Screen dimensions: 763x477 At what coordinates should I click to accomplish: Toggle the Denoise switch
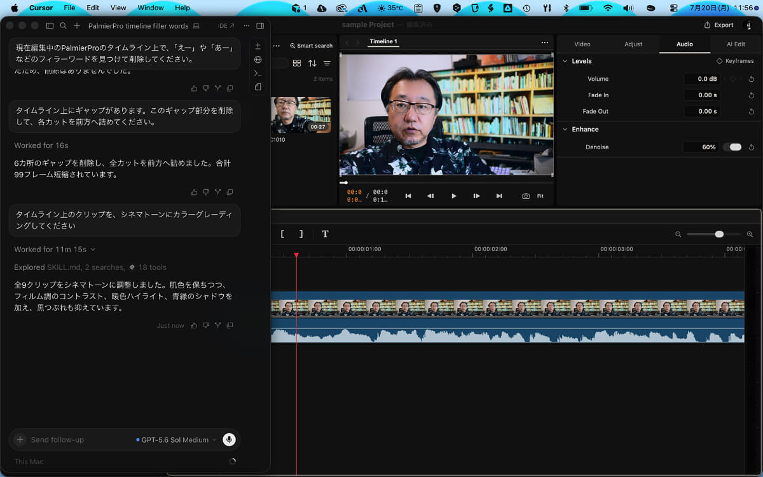[732, 147]
